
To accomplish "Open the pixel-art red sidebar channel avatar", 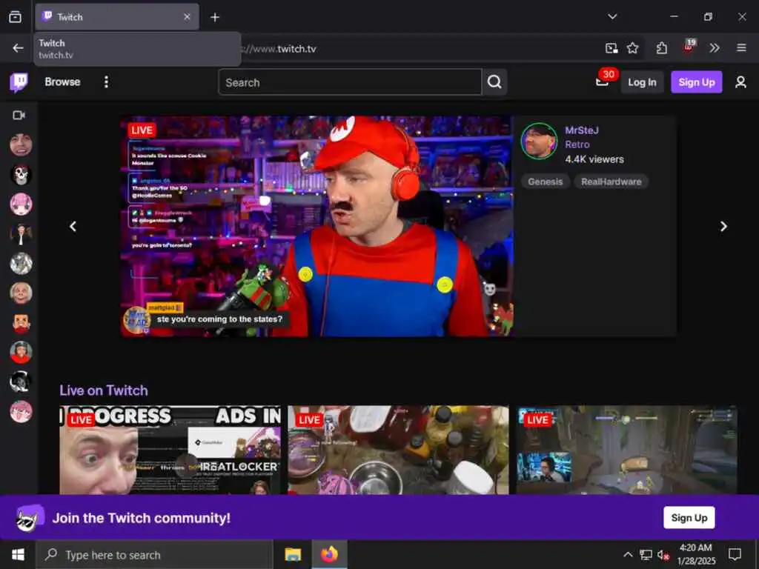I will tap(21, 323).
